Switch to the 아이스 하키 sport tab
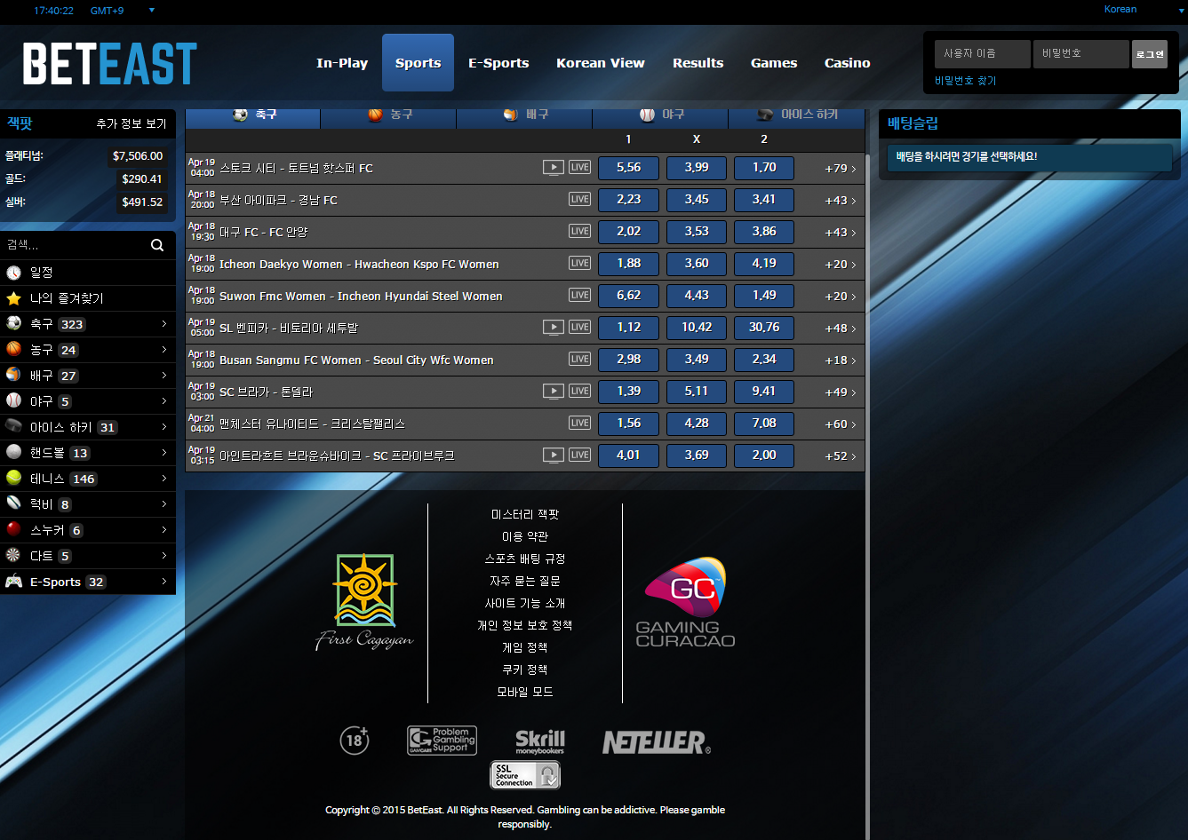 point(796,117)
